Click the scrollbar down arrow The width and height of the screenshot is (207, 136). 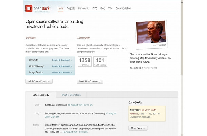[x=182, y=135]
